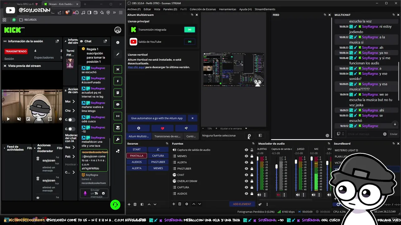Open scene filters icon in Escenas toolbar
The height and width of the screenshot is (225, 401).
point(142,204)
